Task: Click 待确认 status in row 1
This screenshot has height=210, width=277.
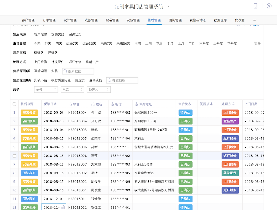Action: 185,113
